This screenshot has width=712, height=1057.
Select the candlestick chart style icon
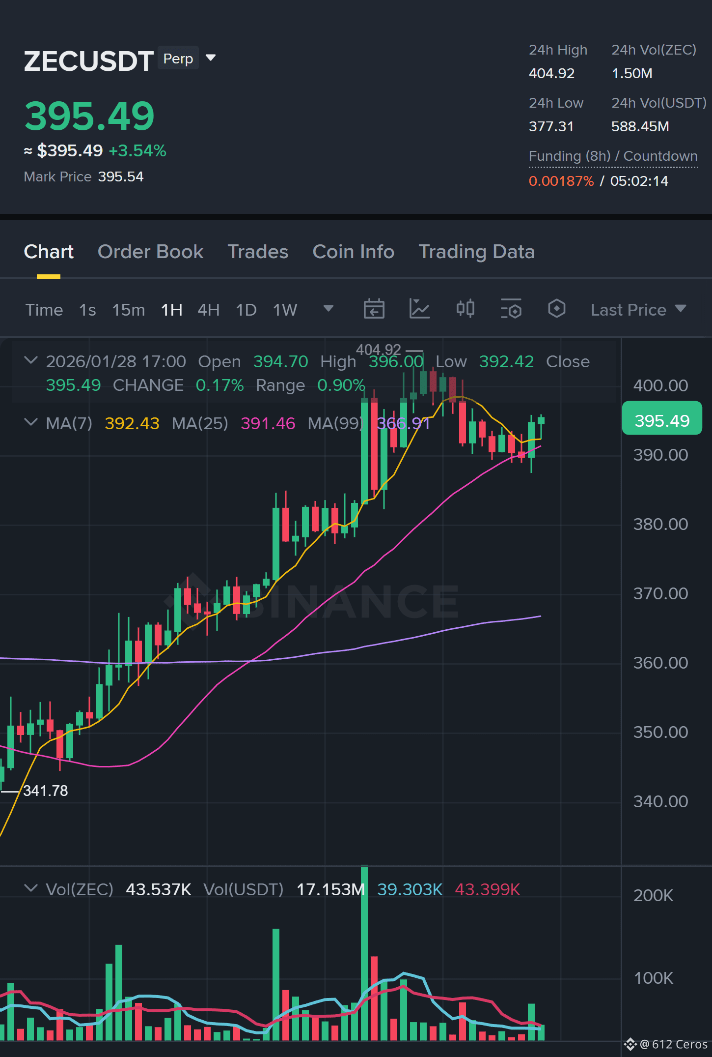[465, 309]
